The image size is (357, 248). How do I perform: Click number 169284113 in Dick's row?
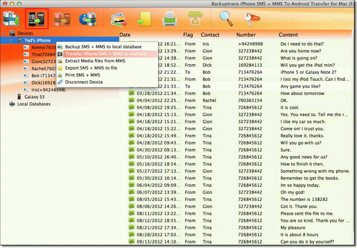[250, 65]
